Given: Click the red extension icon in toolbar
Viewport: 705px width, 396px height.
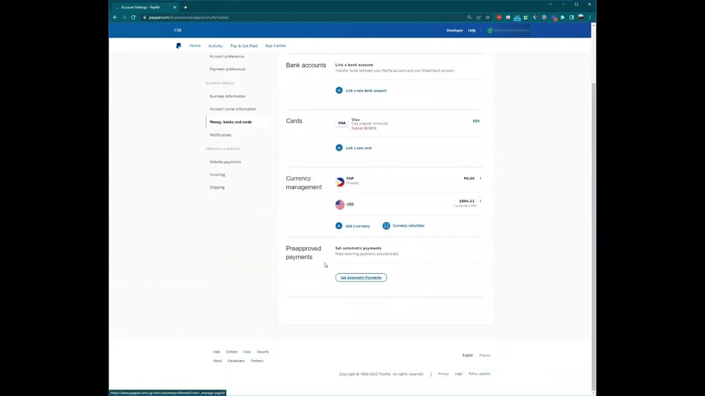Looking at the screenshot, I should click(499, 18).
